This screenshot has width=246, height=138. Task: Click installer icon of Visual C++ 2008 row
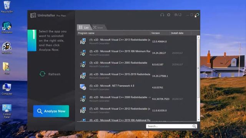click(83, 99)
